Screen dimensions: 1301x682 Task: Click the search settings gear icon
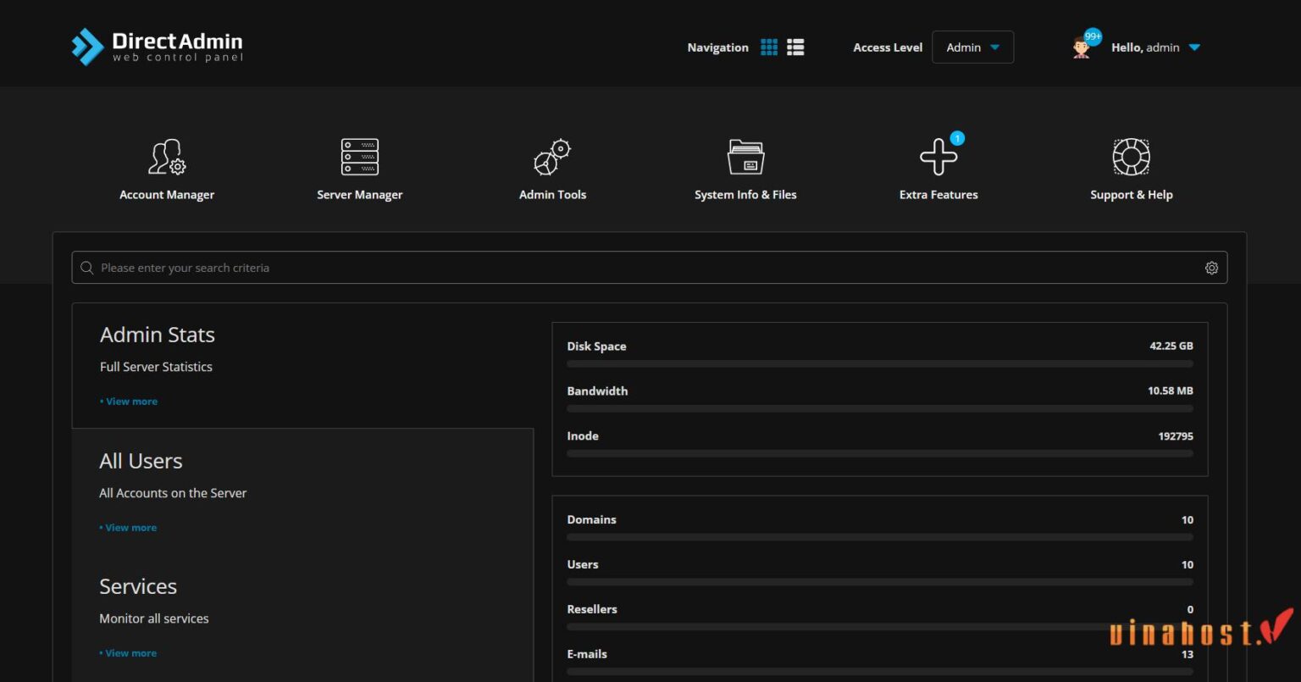coord(1211,268)
